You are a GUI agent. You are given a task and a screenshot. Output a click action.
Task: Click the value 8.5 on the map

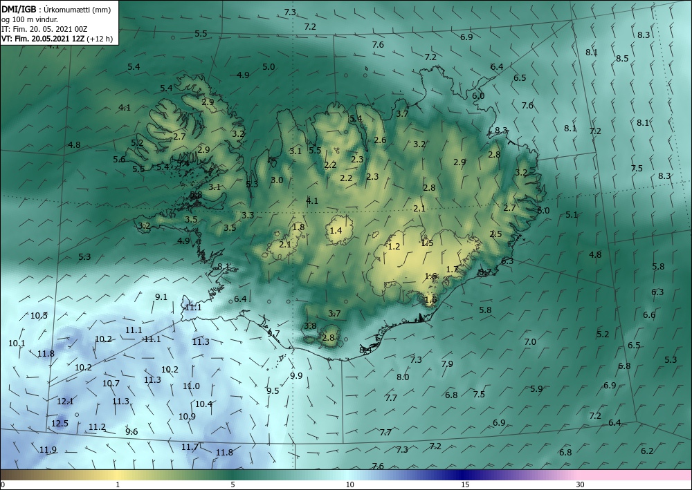pos(622,58)
